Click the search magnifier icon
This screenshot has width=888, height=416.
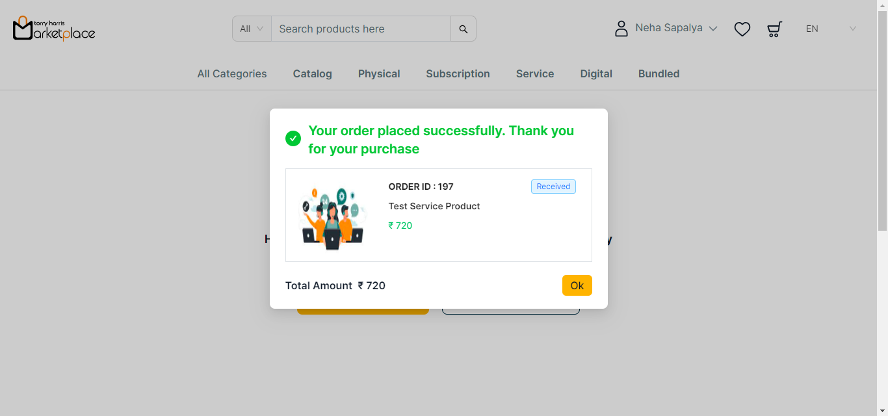(464, 29)
